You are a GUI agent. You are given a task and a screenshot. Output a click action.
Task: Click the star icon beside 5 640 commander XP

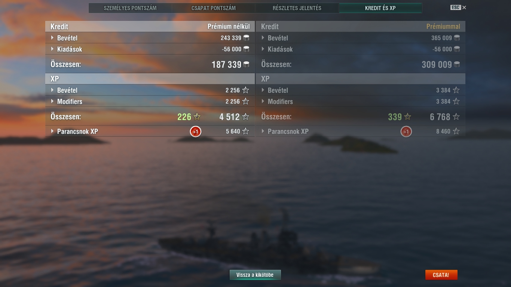pos(245,131)
